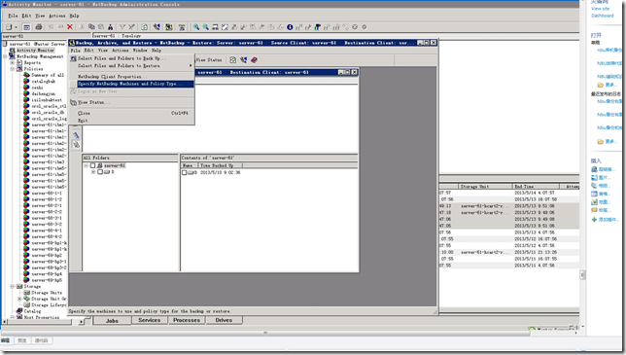This screenshot has height=355, width=626.
Task: Open the Dashboard link
Action: 603,16
